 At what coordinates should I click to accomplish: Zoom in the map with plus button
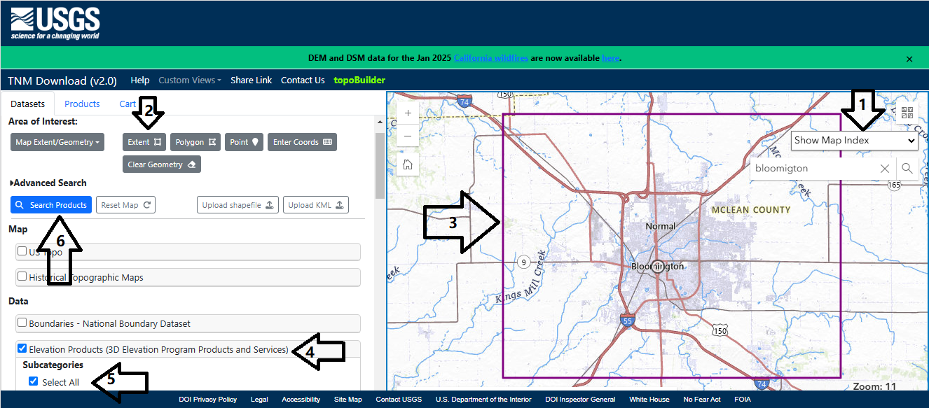[x=408, y=113]
